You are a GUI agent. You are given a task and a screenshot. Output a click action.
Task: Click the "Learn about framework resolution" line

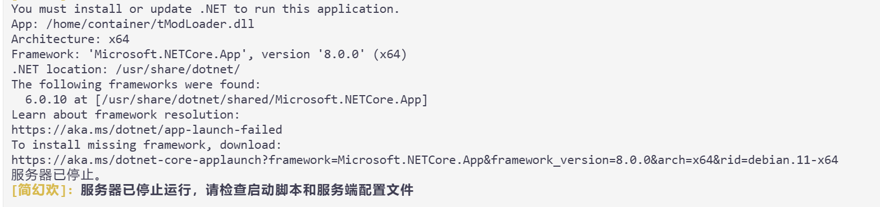coord(125,115)
